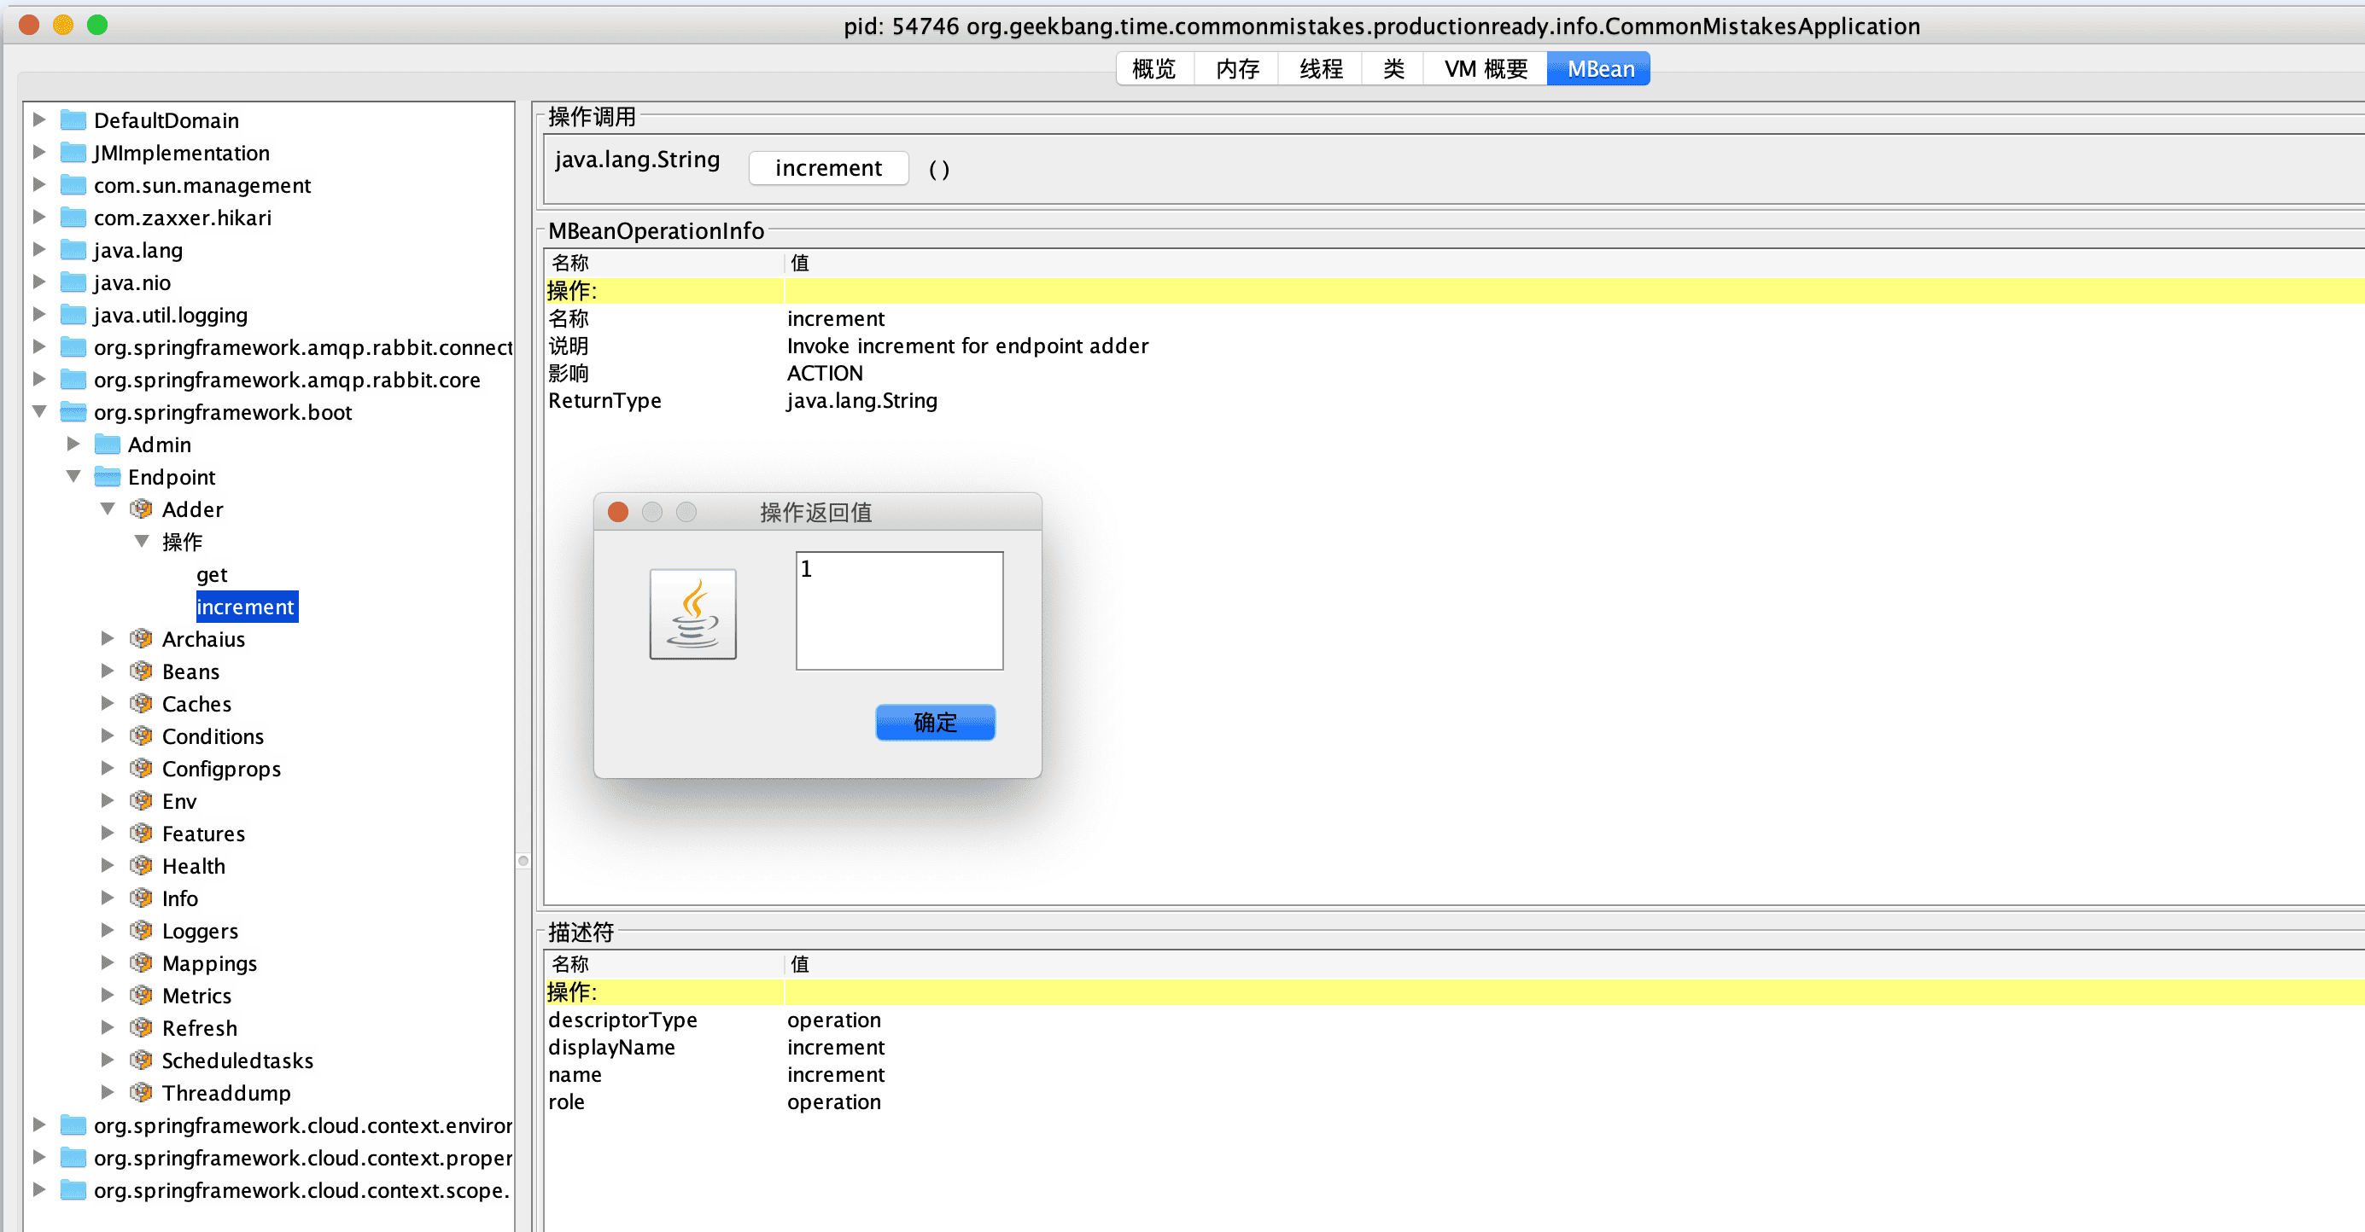Invoke the increment operation button

(x=827, y=168)
